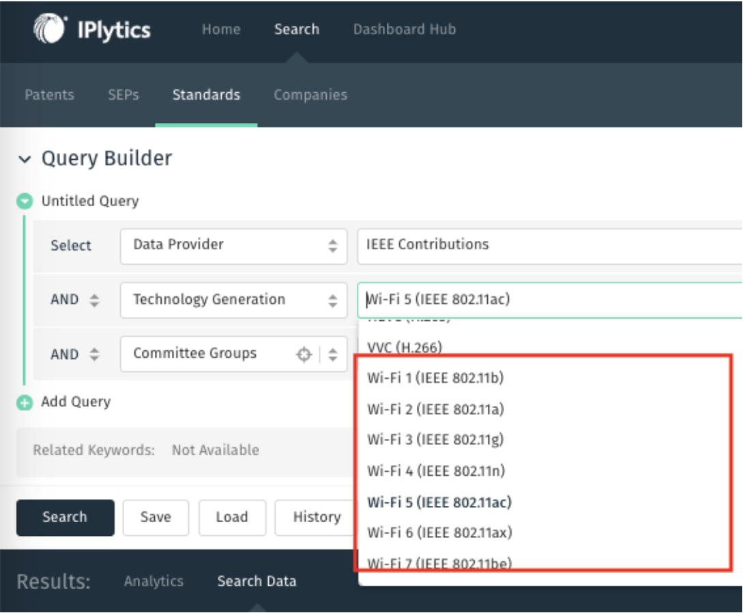Viewport: 745px width, 613px height.
Task: Select highlighted Wi-Fi 5 (IEEE 802.11ac) list option
Action: point(439,502)
